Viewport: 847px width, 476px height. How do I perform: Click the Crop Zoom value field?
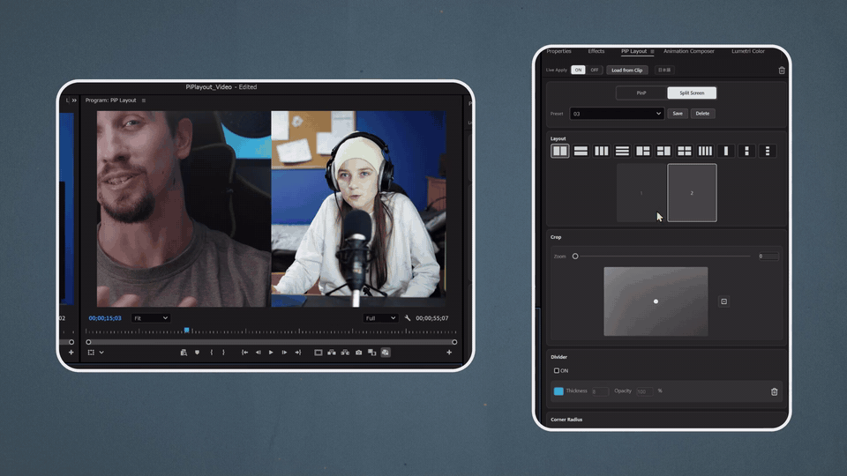[x=768, y=257]
